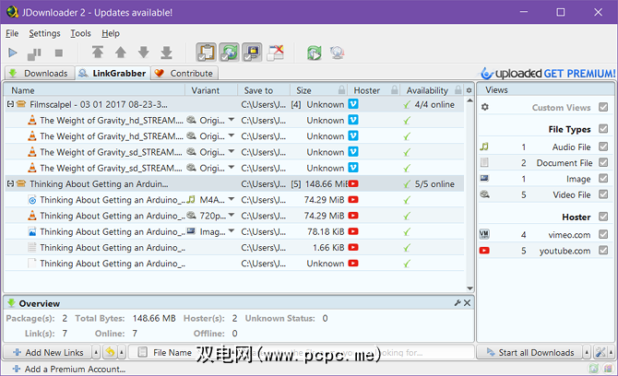Toggle silent mode toolbar icon
Screen dimensions: 618x376
(x=276, y=53)
